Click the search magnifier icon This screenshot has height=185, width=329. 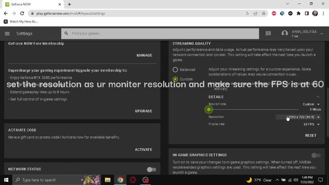pyautogui.click(x=66, y=33)
